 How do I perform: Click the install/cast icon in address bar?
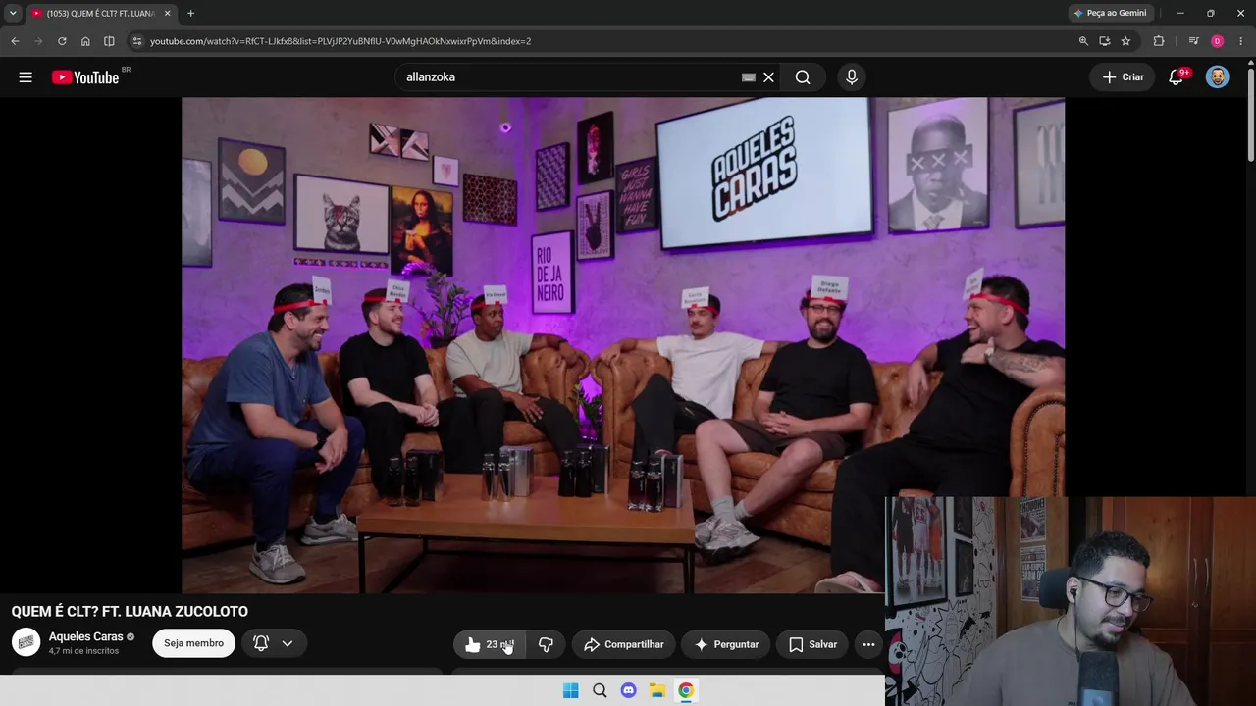coord(1105,41)
